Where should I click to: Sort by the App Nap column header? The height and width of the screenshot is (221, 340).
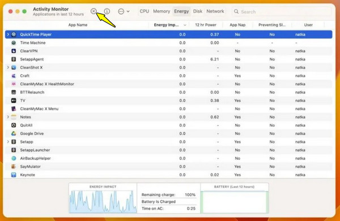point(237,25)
